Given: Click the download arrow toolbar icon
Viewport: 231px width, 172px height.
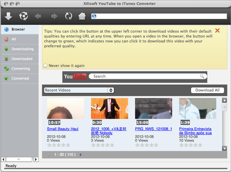Looking at the screenshot, I should coord(9,16).
